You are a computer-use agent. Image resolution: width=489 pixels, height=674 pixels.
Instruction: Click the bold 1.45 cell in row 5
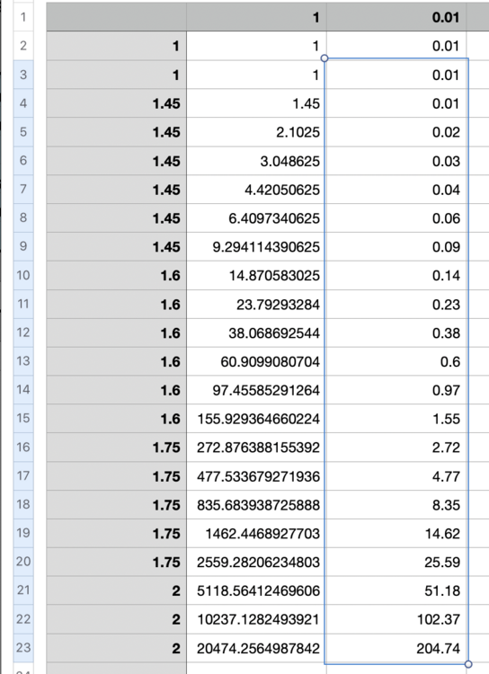click(x=117, y=132)
